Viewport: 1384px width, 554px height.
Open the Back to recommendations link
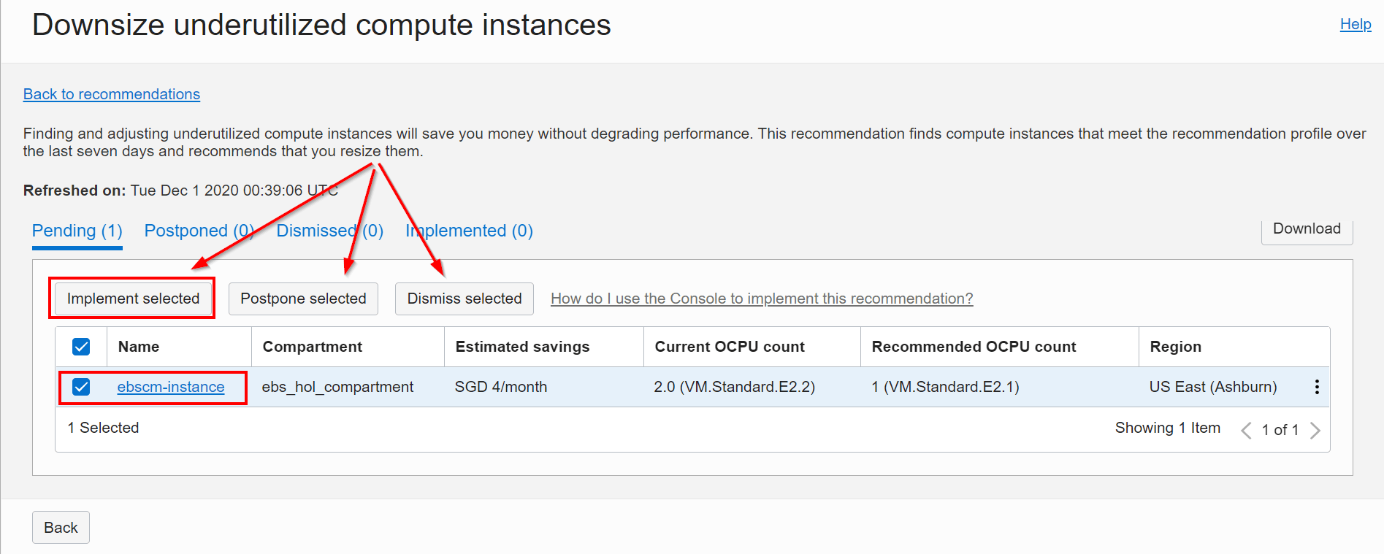[111, 93]
